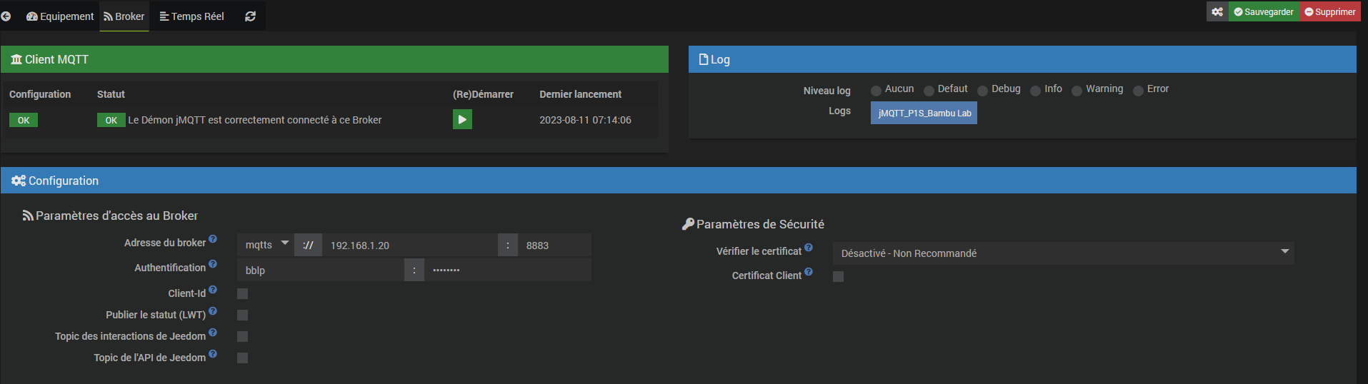Click the Paramètres d'accès au Broker heading
The height and width of the screenshot is (384, 1368).
click(x=110, y=216)
